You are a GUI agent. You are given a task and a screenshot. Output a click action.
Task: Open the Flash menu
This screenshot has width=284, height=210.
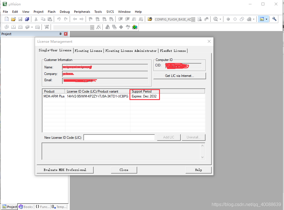[52, 12]
